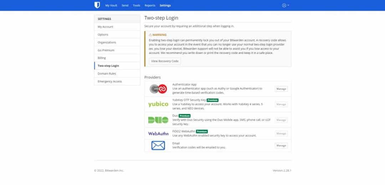The width and height of the screenshot is (385, 185).
Task: Click the Authenticator App provider icon
Action: coord(158,89)
